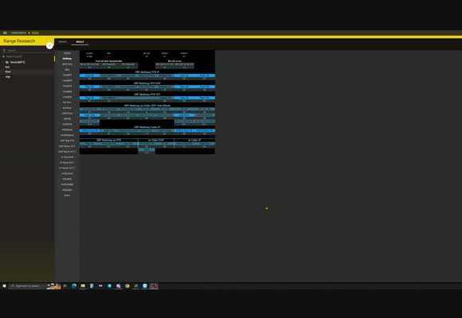Select Multiway in the report category list
Screen dimensions: 462x318
[x=67, y=59]
